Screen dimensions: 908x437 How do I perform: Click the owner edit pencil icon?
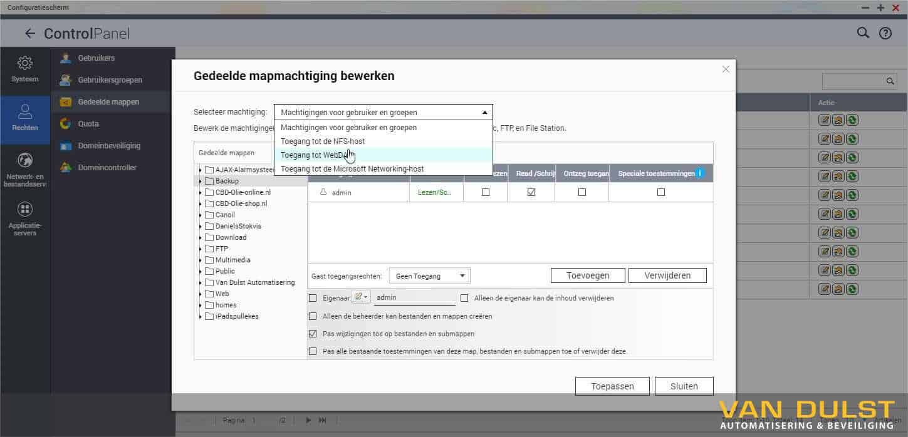360,298
